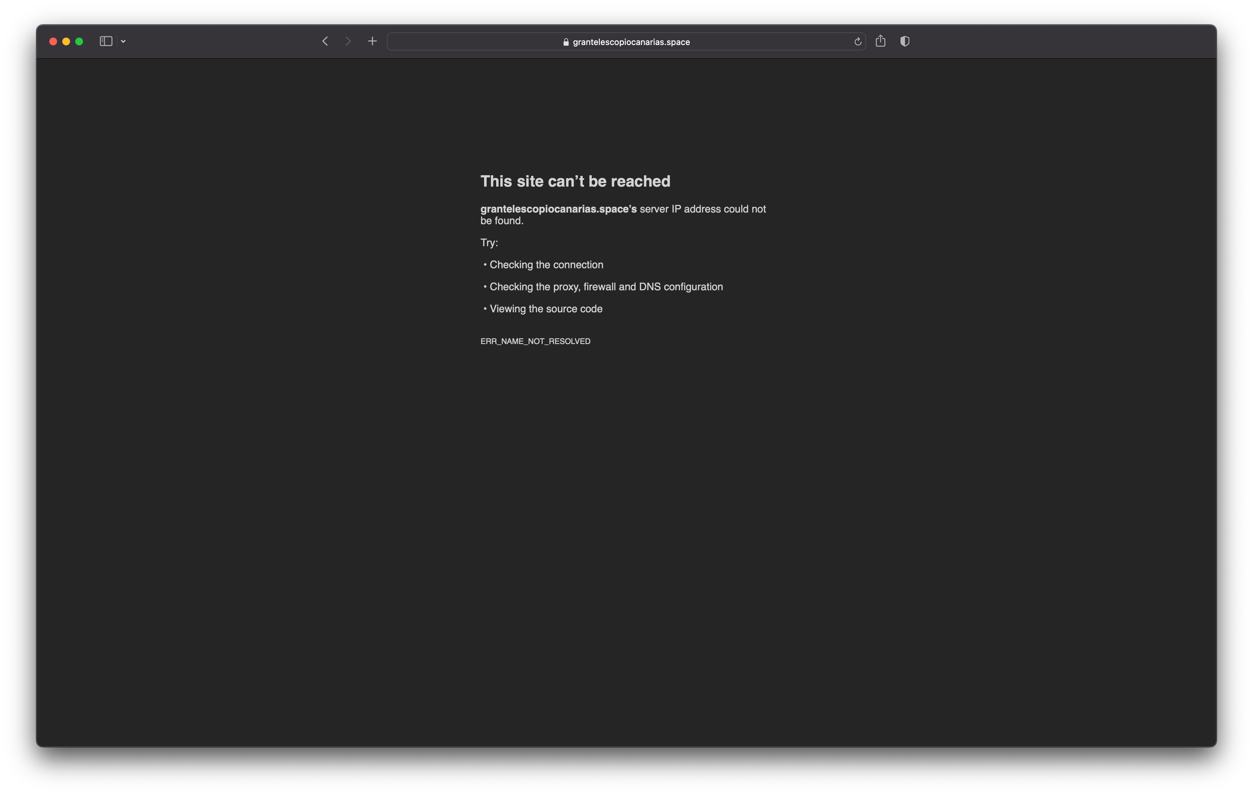Maximize the window using green button
This screenshot has height=795, width=1253.
click(x=79, y=41)
